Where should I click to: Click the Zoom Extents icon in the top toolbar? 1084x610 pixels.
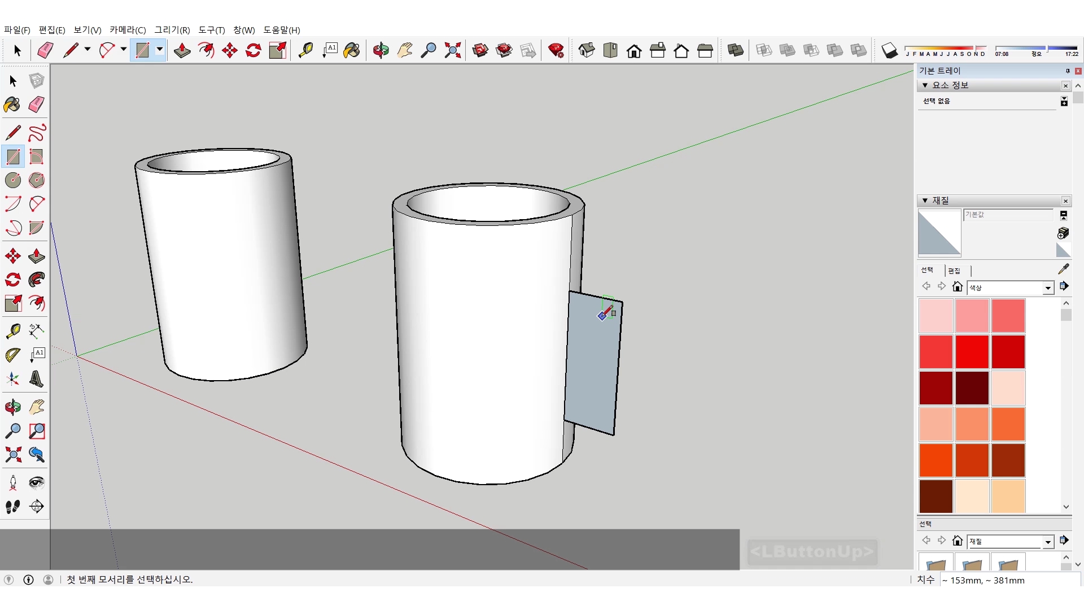tap(452, 50)
